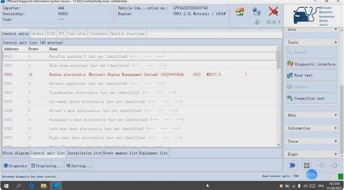Image resolution: width=344 pixels, height=190 pixels.
Task: Click the Search magnifier tool icon
Action: (290, 52)
